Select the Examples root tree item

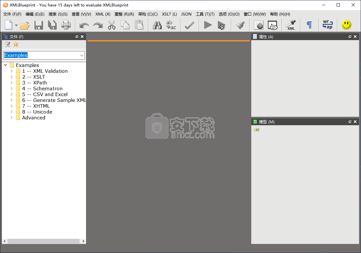click(27, 65)
